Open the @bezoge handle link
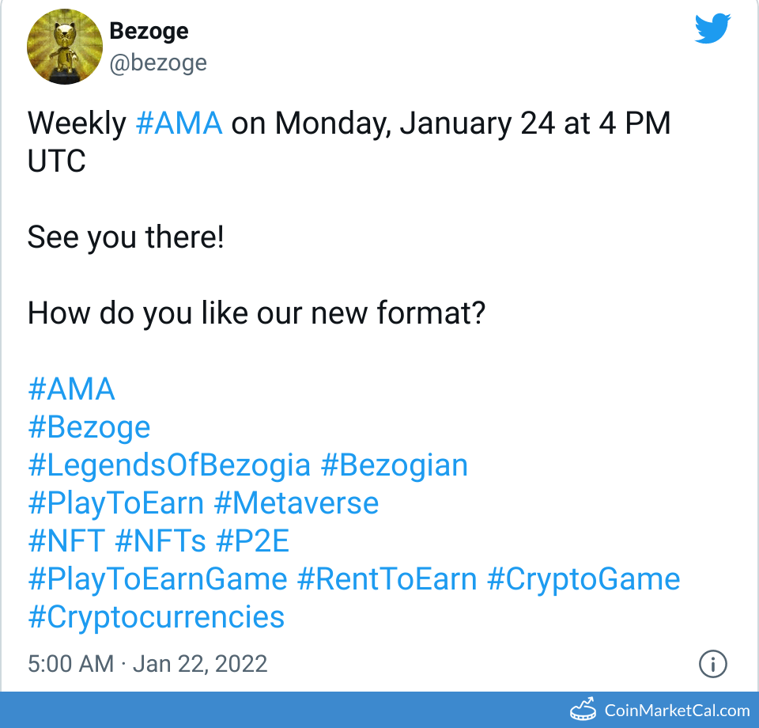Viewport: 759px width, 728px height. (x=157, y=63)
